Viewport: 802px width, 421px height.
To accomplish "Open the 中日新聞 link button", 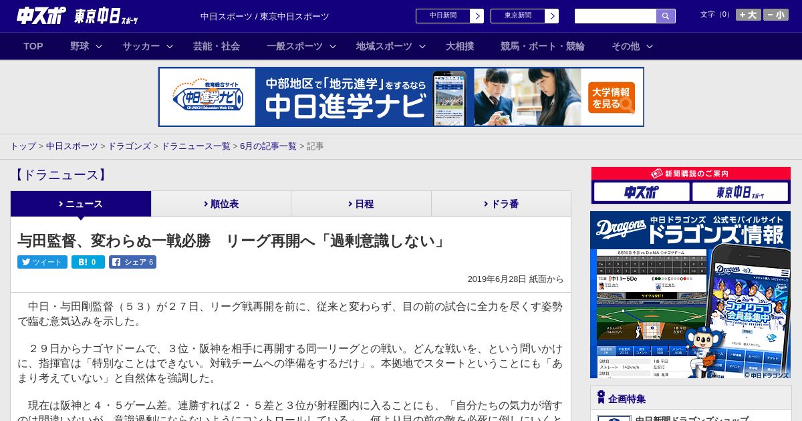I will tap(443, 16).
